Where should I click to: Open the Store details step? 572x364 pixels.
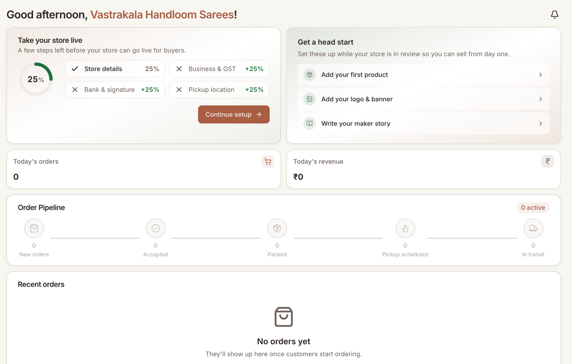click(x=115, y=69)
